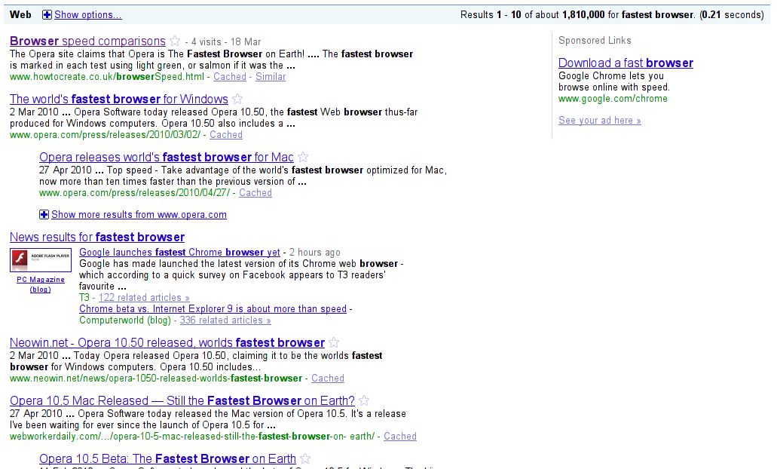Open Neowin.net Opera 10.50 released result
Screen dimensions: 777x469
point(167,342)
